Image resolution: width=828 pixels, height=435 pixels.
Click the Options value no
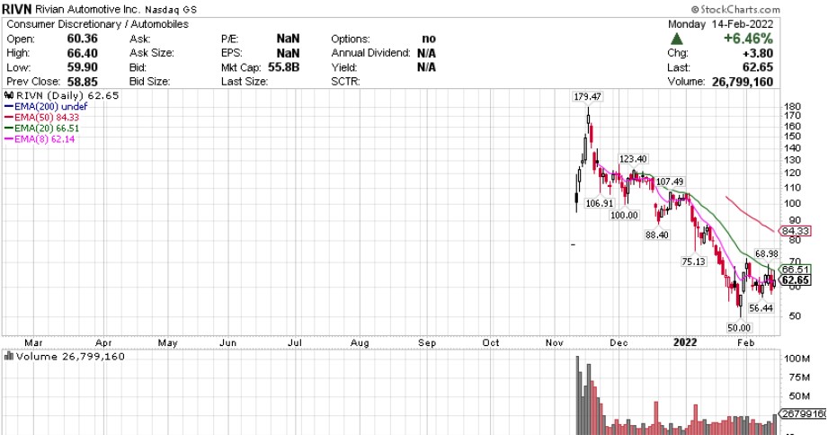click(429, 39)
